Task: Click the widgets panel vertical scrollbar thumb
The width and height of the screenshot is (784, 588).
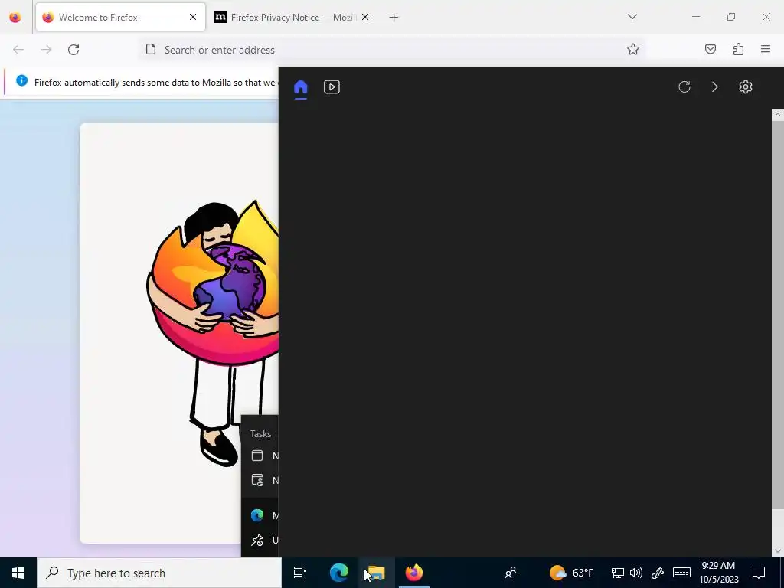Action: click(x=778, y=314)
